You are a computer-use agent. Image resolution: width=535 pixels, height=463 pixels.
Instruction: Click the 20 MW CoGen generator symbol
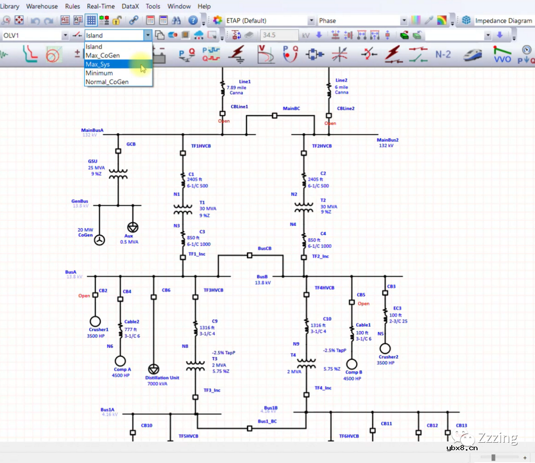(x=100, y=240)
